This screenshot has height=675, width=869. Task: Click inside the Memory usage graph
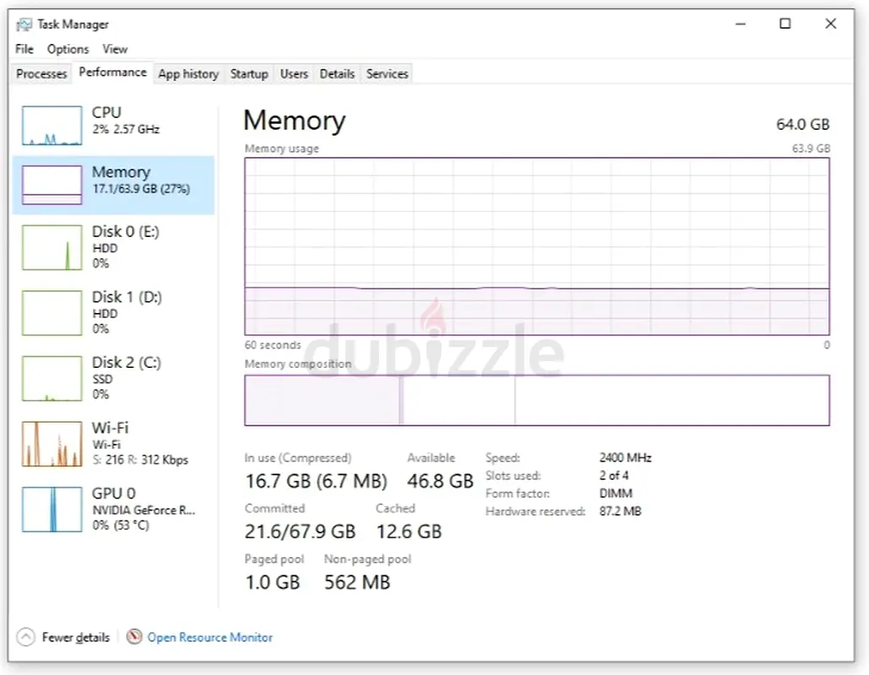coord(536,246)
